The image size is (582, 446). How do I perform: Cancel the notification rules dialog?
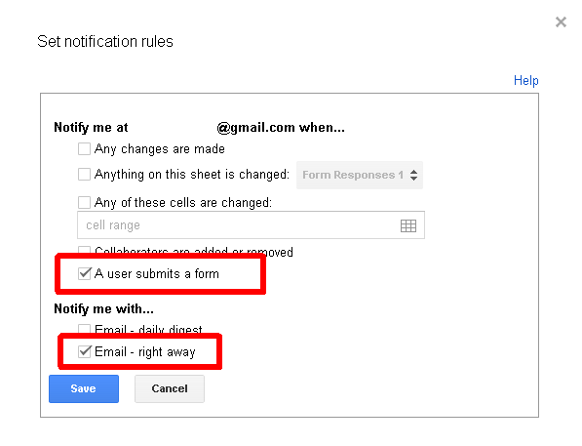click(170, 388)
